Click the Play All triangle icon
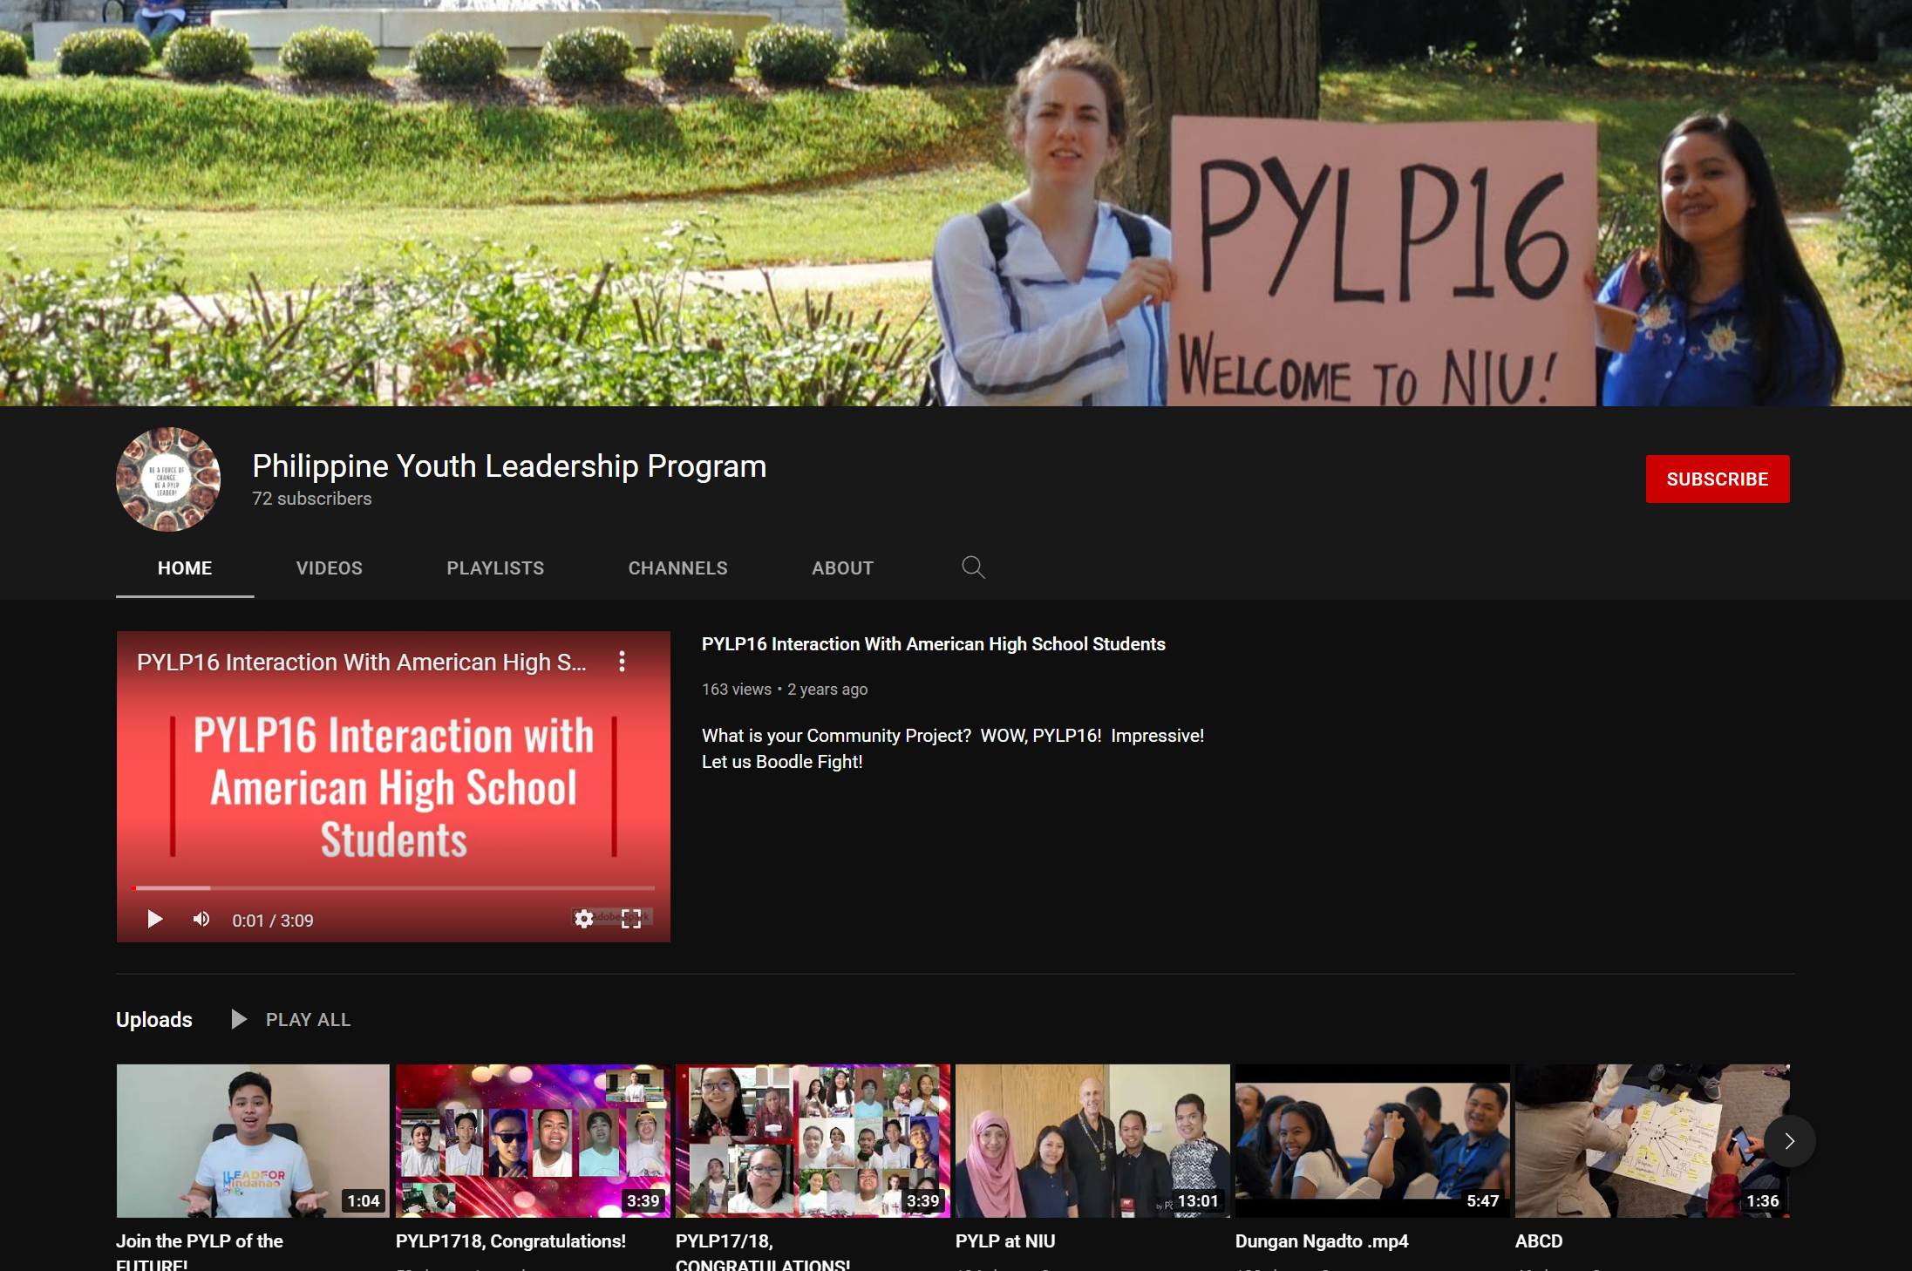 point(239,1019)
